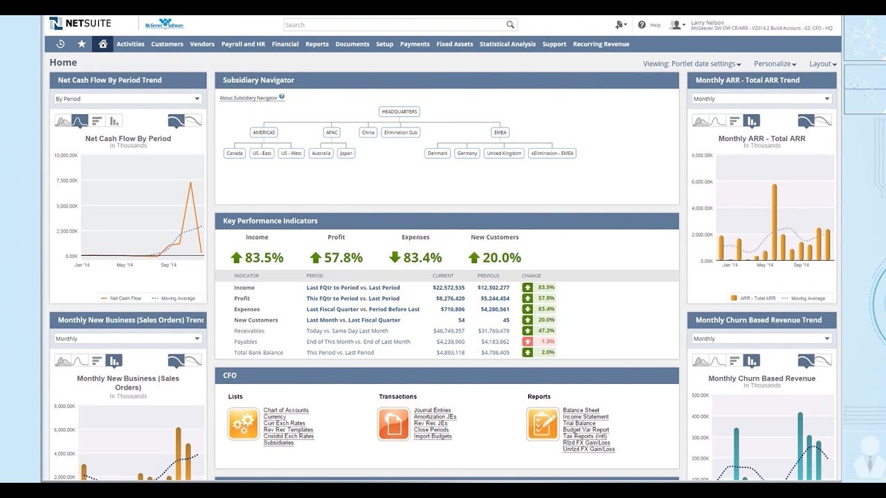Click the CFO Transactions document icon
886x498 pixels.
[394, 424]
